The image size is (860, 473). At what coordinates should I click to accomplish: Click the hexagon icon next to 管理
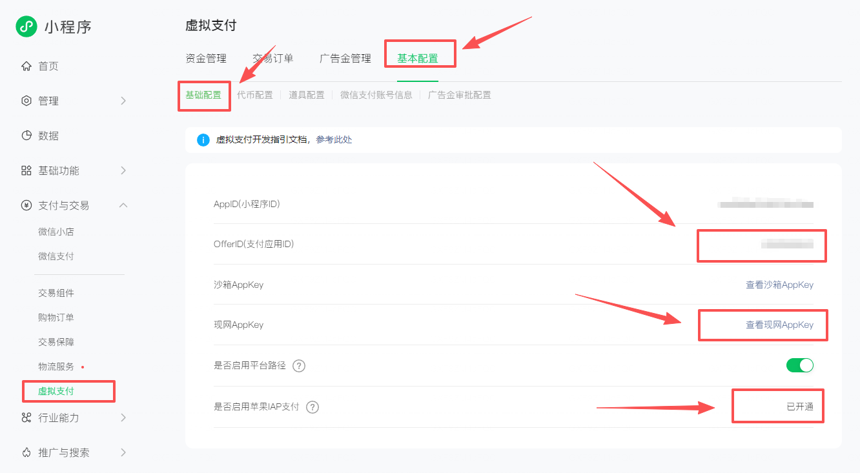26,101
